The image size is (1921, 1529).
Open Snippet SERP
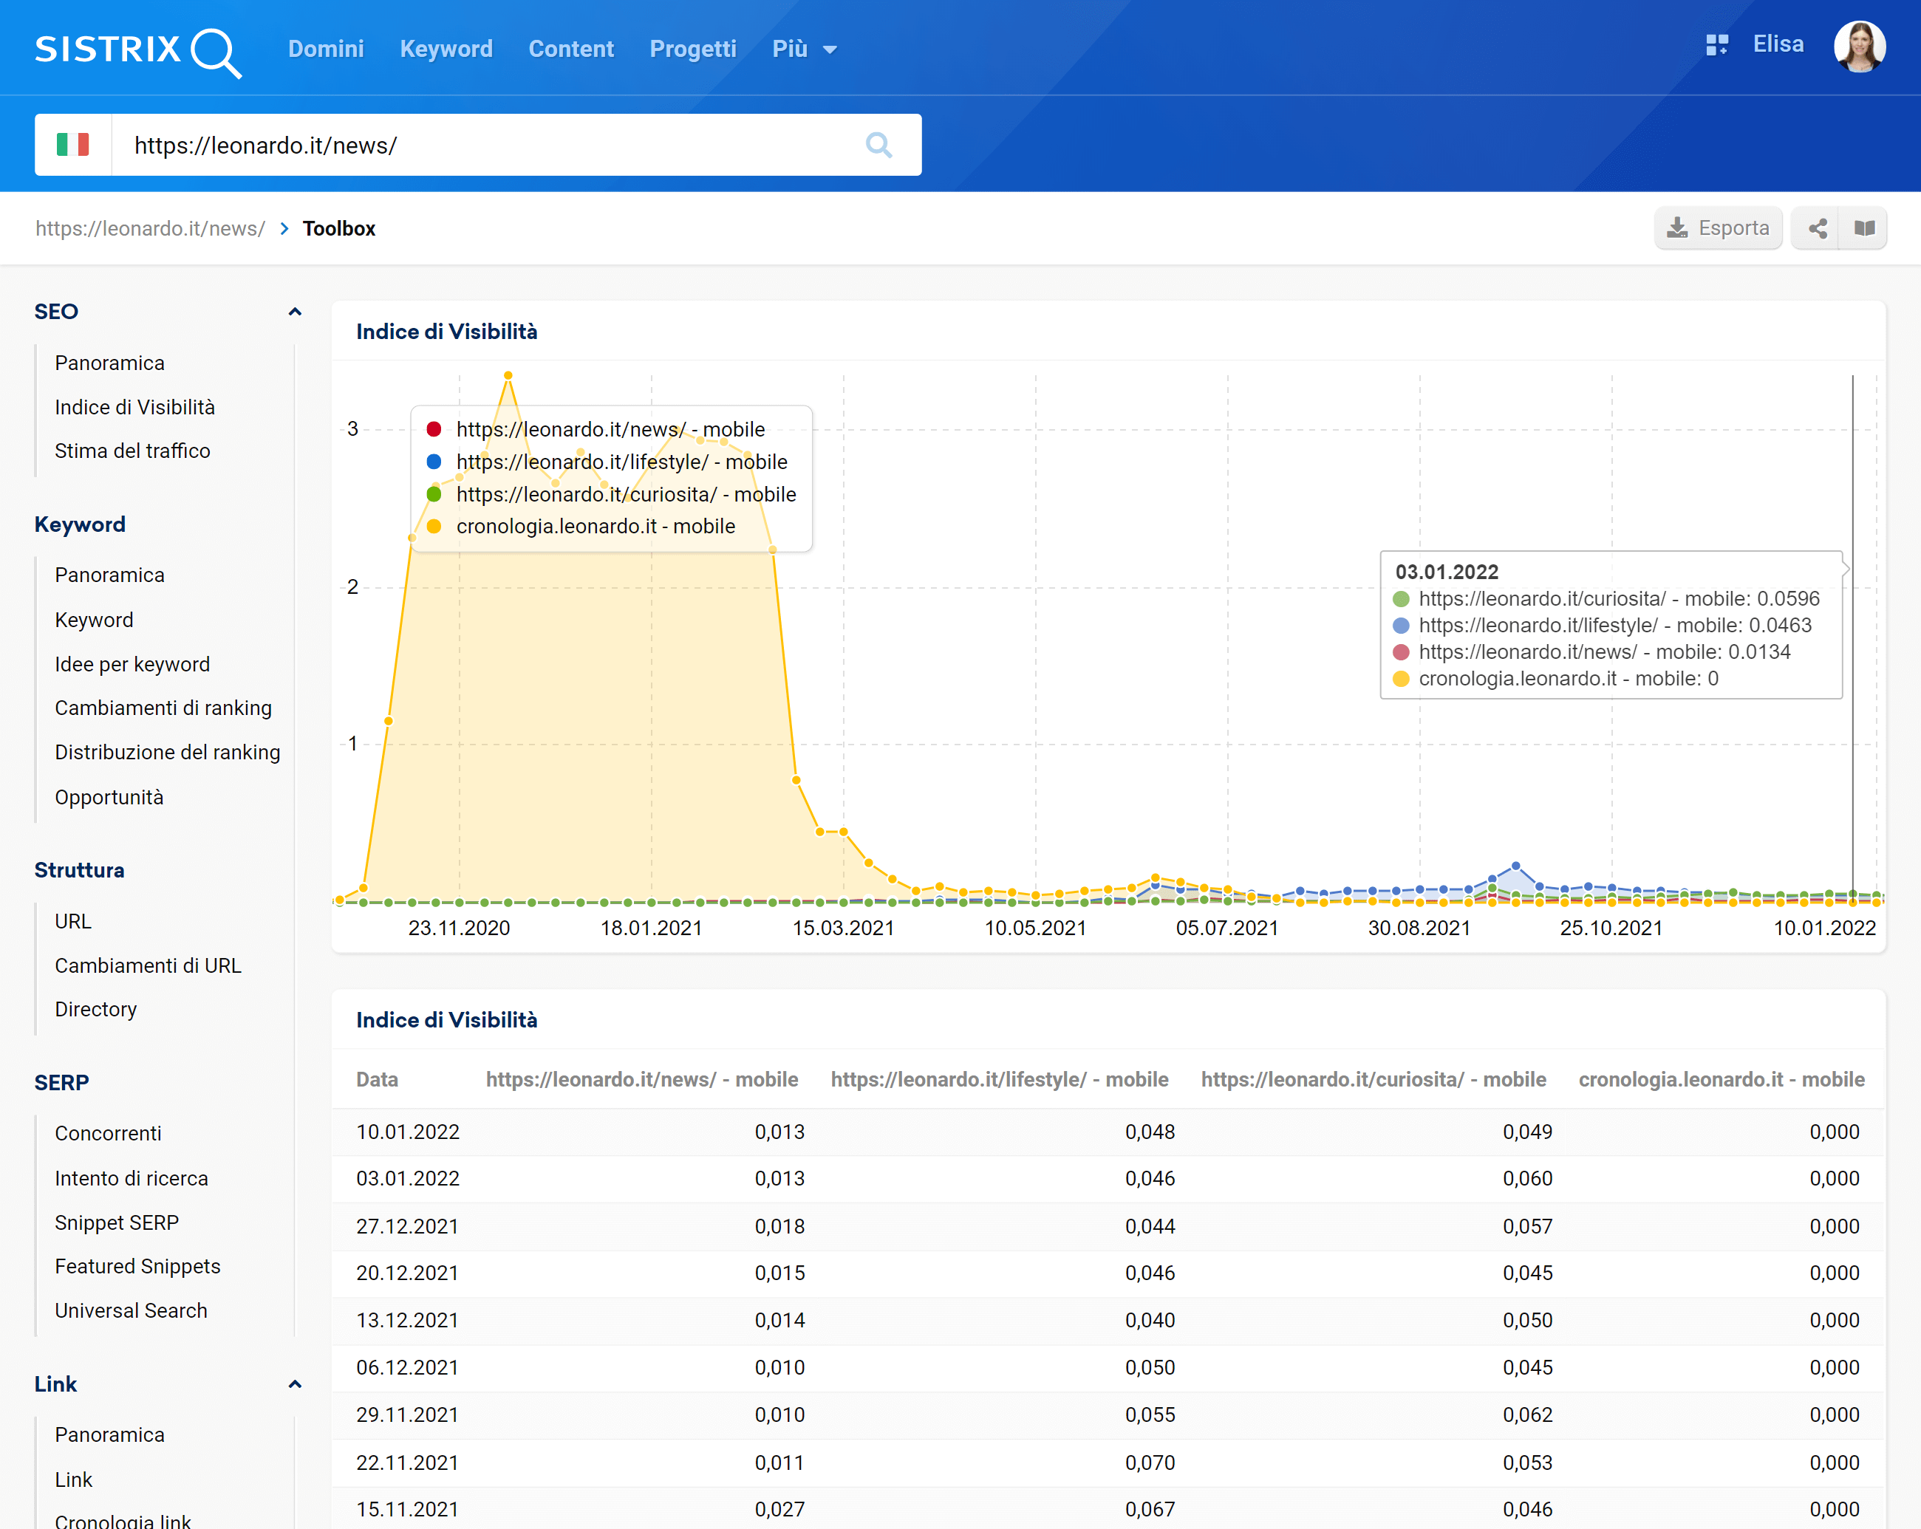pos(117,1222)
